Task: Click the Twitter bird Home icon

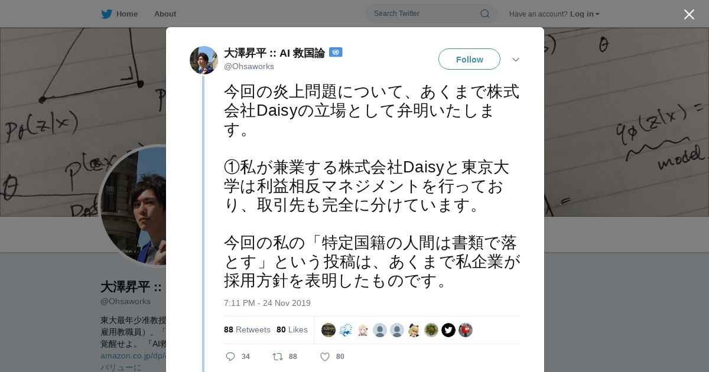Action: click(106, 14)
